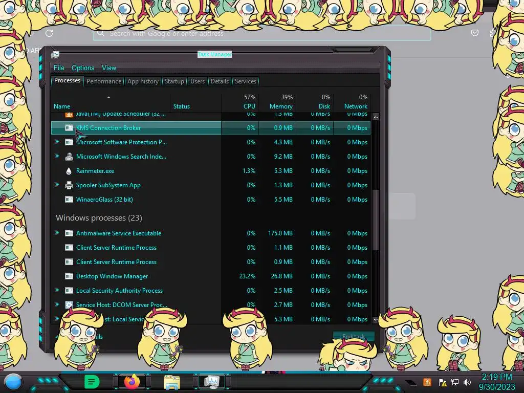Click the browser reload button
The height and width of the screenshot is (393, 524).
(49, 33)
